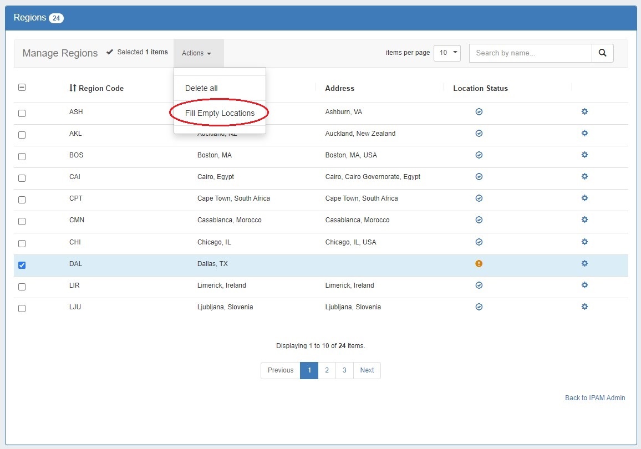Click the gear icon in LJU row
This screenshot has width=641, height=449.
(584, 307)
